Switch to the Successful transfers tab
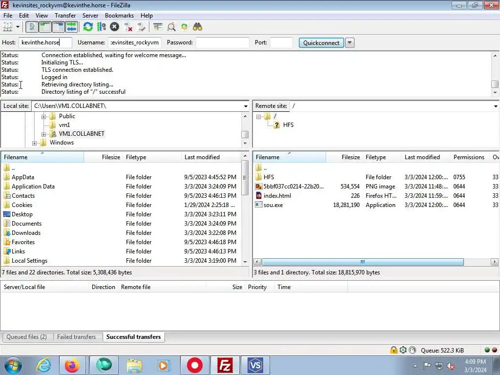Screen dimensions: 500x375 tap(134, 337)
